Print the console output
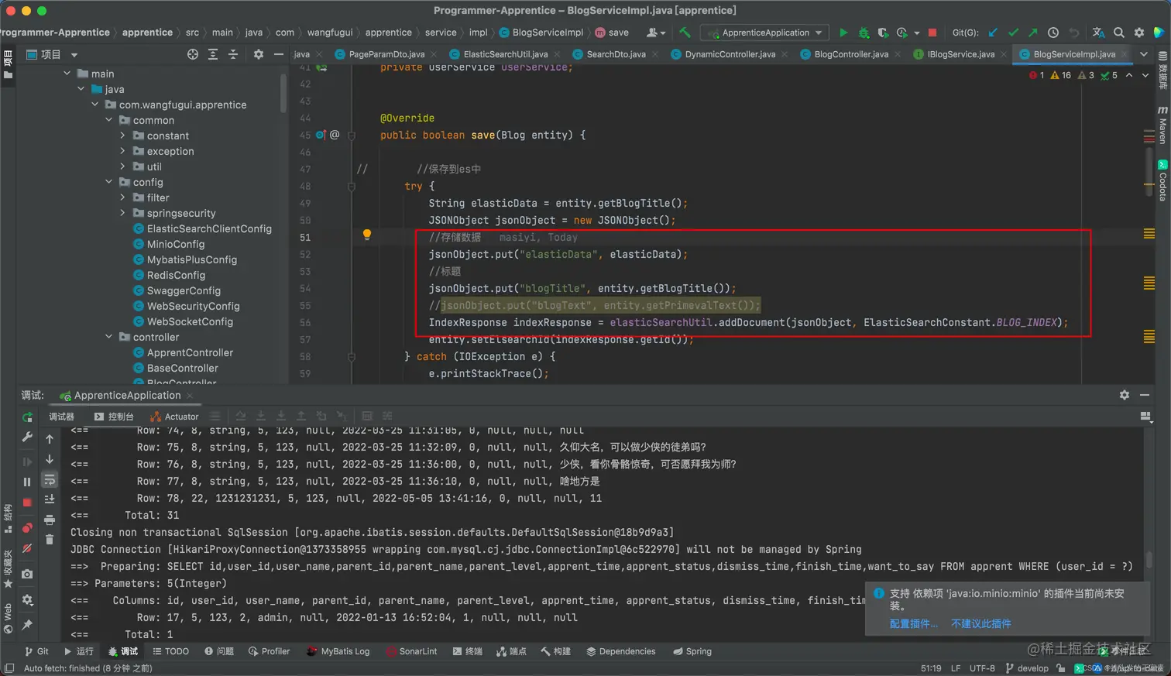 coord(50,520)
